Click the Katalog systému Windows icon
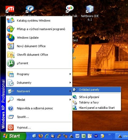128x140 pixels. 10,20
